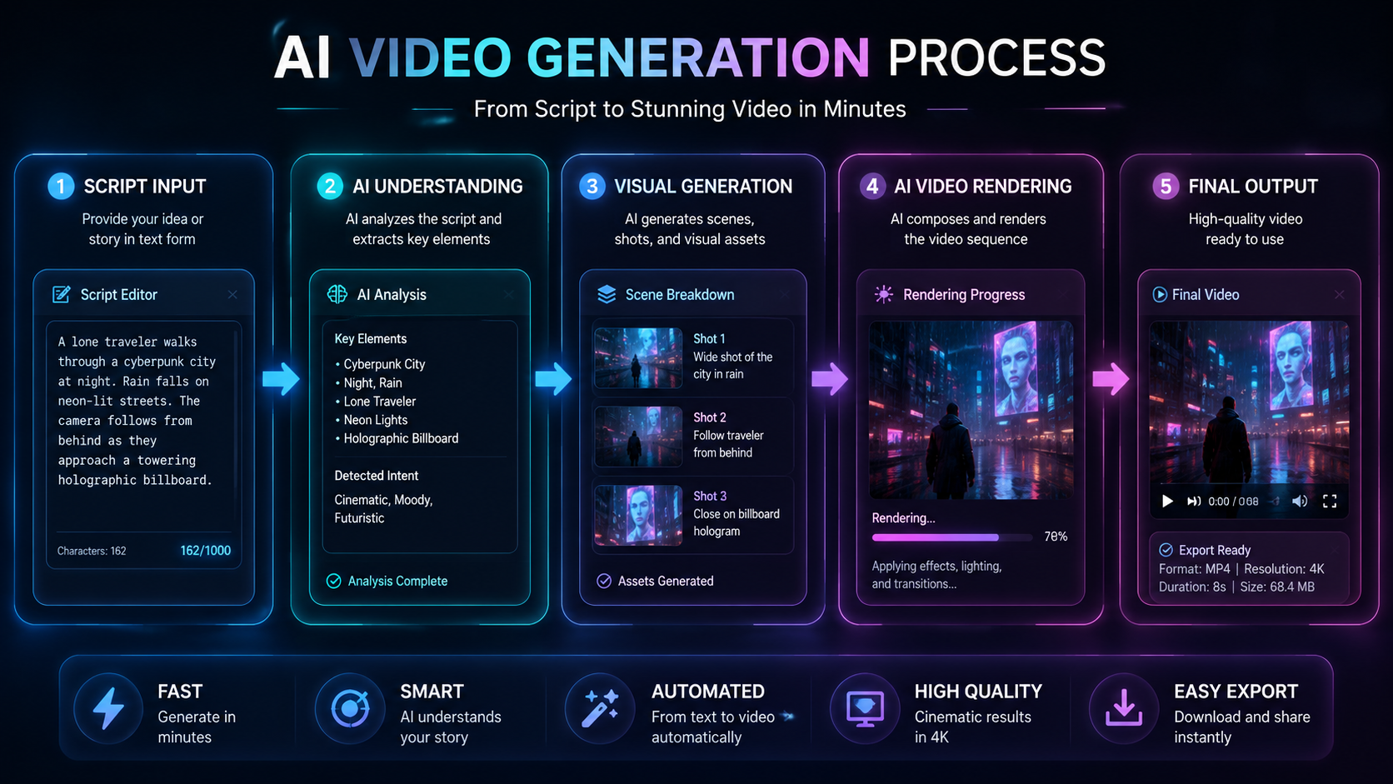Screen dimensions: 1393x784
Task: Select the Shot 2 thumbnail
Action: (x=639, y=437)
